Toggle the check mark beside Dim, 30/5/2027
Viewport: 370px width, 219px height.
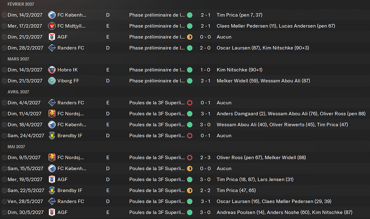pos(4,212)
